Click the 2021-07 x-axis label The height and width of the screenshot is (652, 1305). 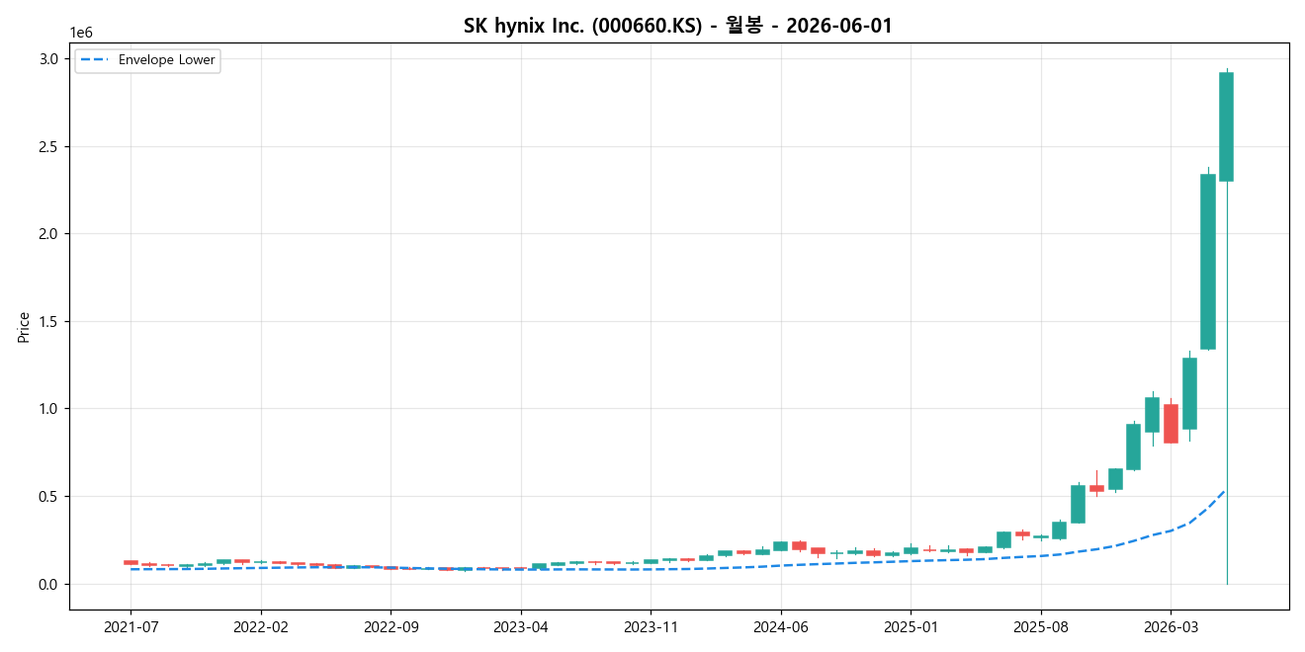pyautogui.click(x=130, y=626)
